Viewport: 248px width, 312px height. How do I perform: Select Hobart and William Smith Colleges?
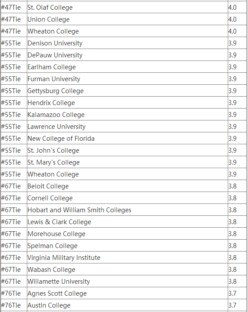coord(127,210)
